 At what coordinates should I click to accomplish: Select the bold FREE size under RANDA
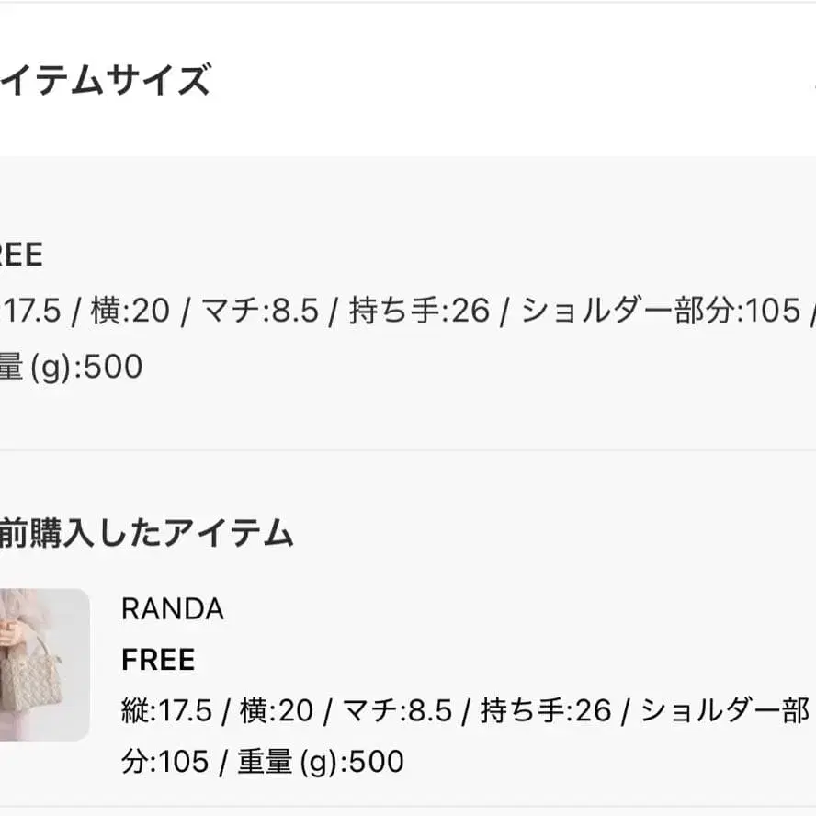[158, 660]
